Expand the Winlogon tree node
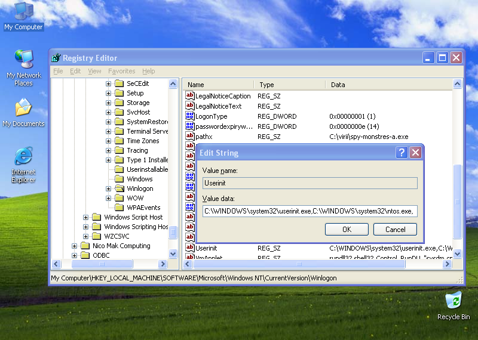This screenshot has width=478, height=340. tap(108, 188)
